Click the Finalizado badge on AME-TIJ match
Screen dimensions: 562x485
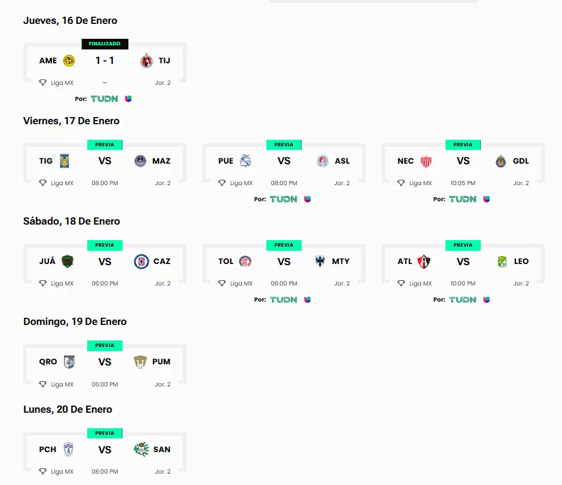tap(105, 44)
